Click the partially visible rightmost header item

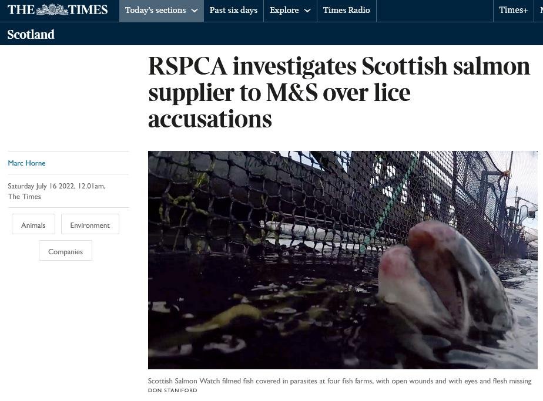click(541, 11)
